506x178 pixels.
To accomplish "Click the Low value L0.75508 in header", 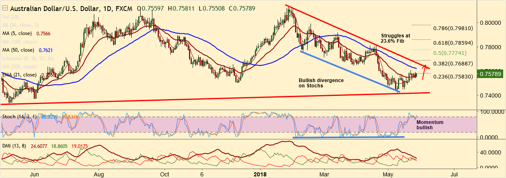I will (x=211, y=8).
